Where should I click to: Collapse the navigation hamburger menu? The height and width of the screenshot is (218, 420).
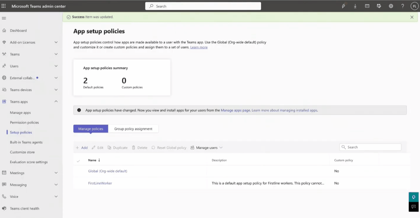4,18
